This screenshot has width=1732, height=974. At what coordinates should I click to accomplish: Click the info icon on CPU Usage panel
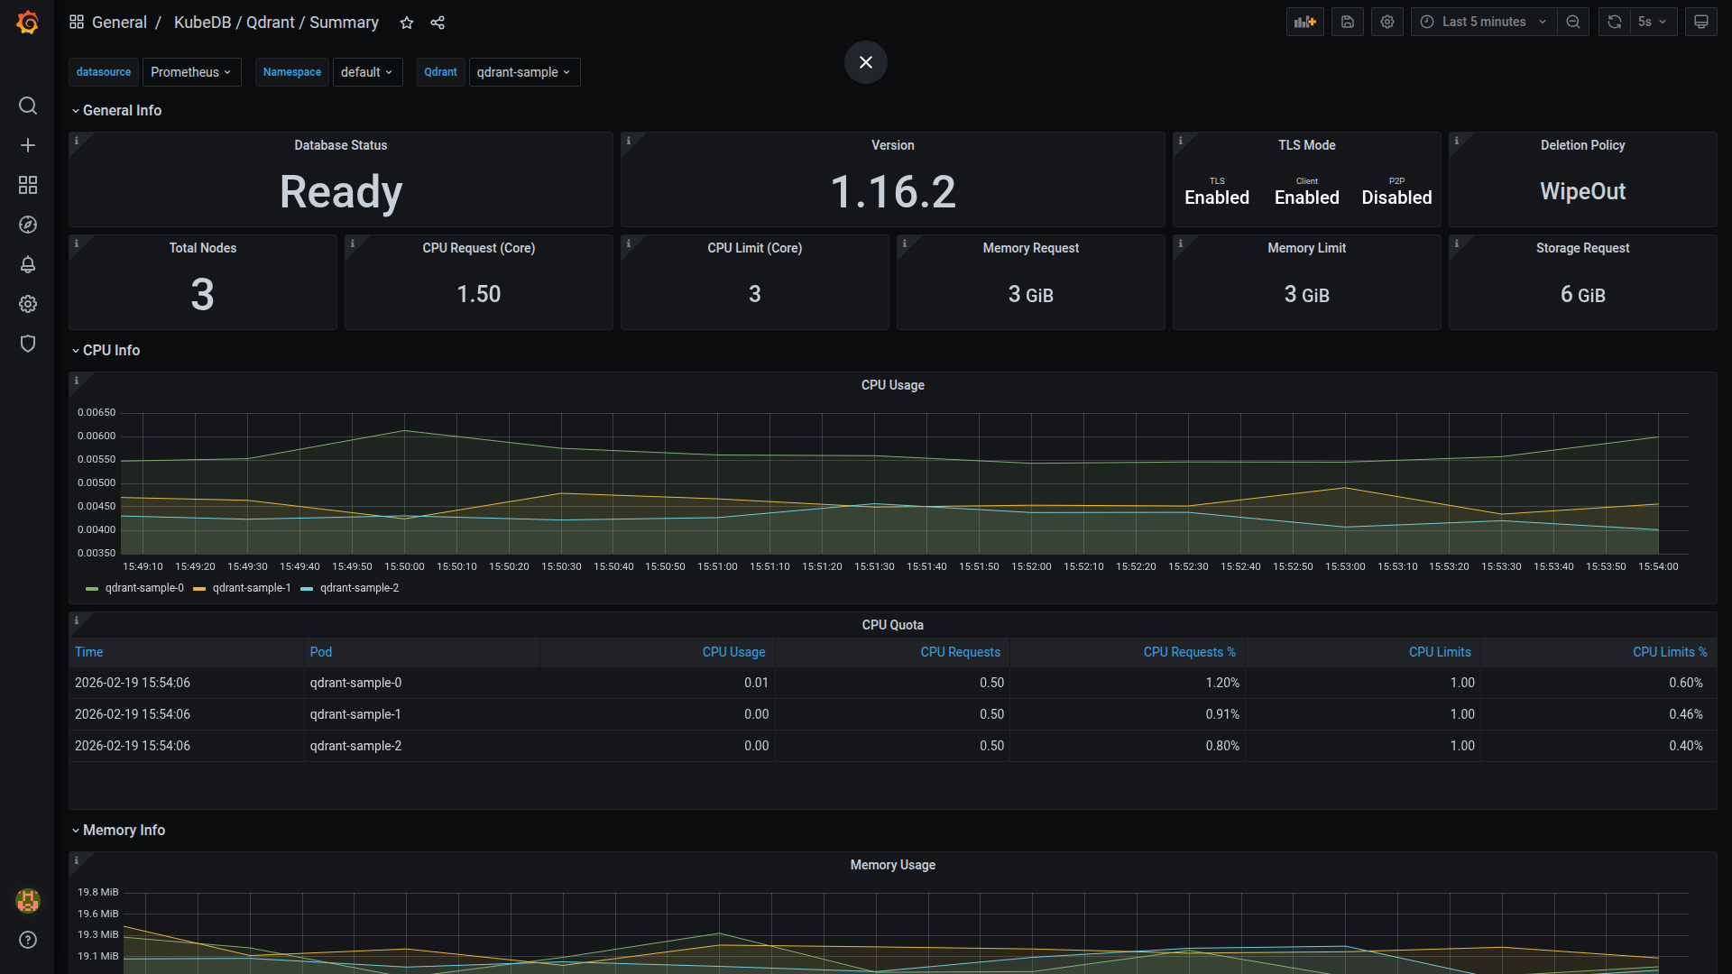pos(77,381)
